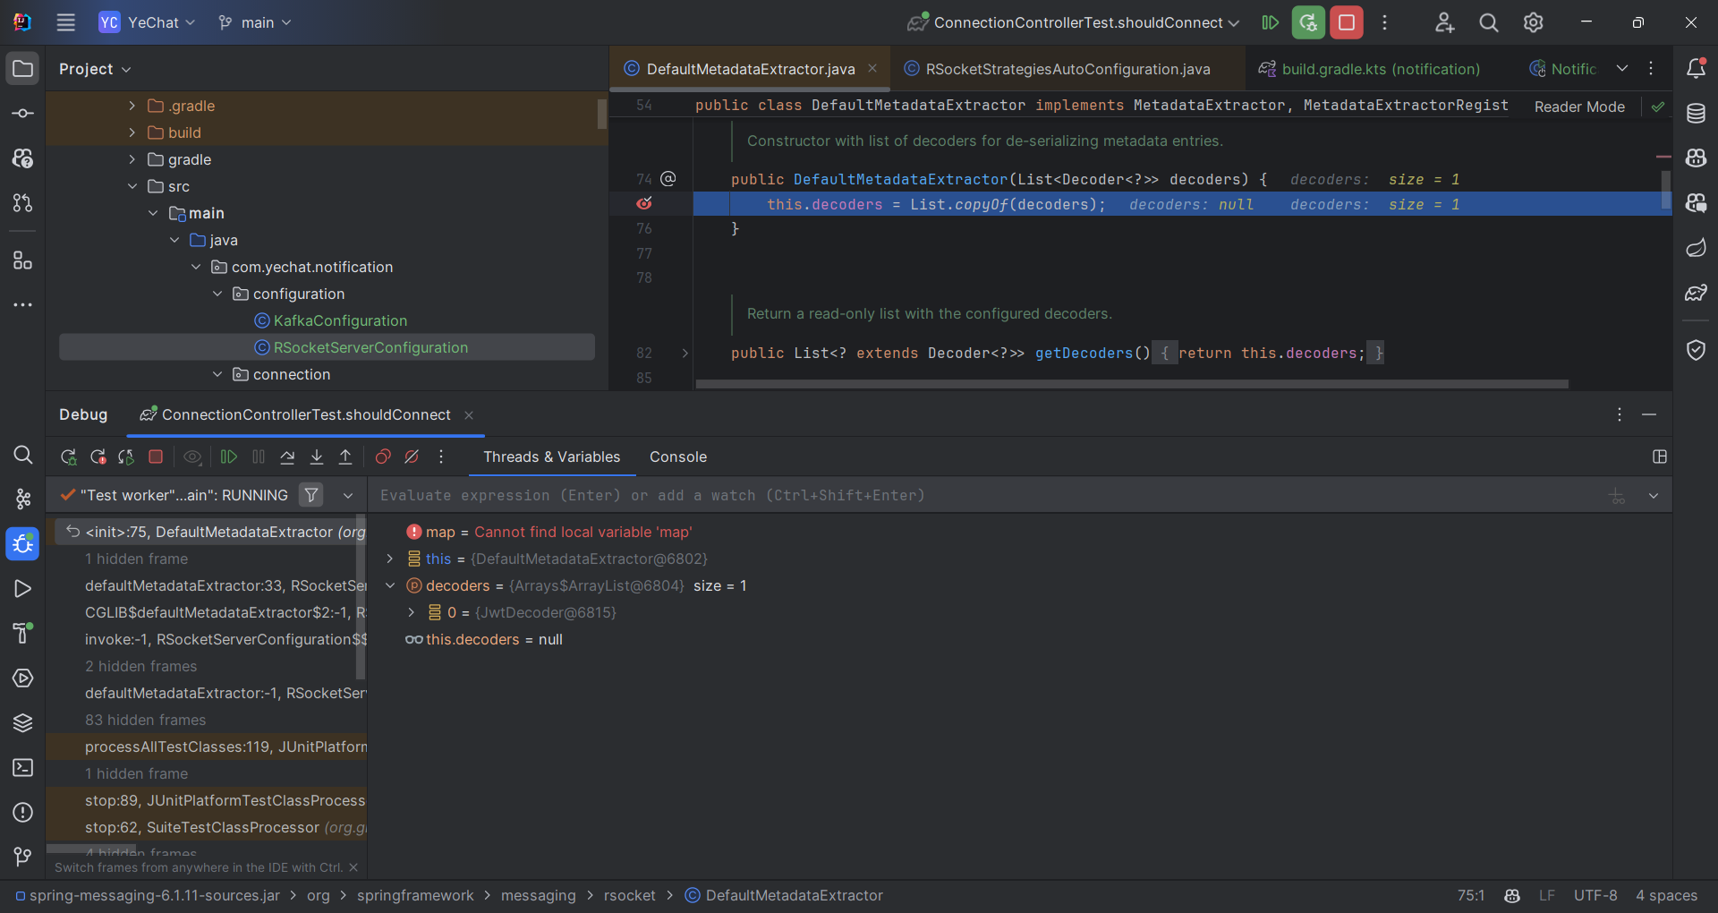The height and width of the screenshot is (913, 1718).
Task: Open Pull Requests tool window
Action: [x=22, y=203]
